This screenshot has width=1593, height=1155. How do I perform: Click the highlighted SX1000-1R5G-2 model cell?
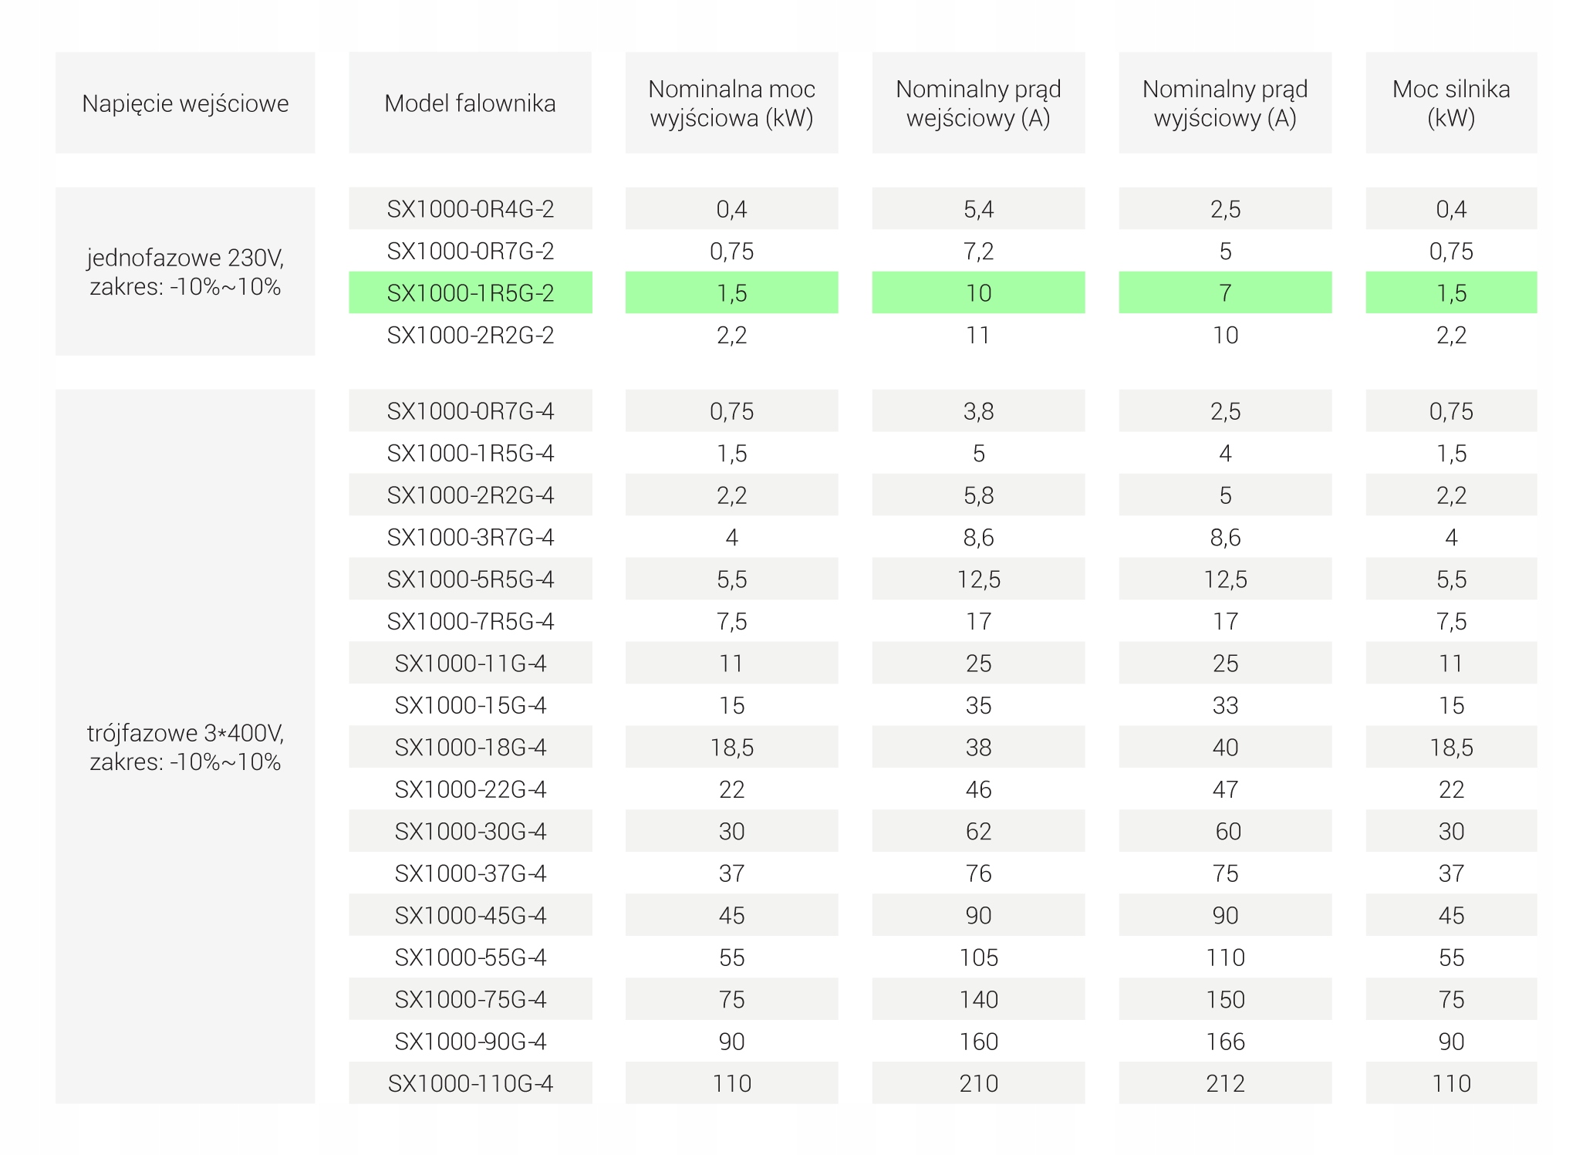click(470, 293)
